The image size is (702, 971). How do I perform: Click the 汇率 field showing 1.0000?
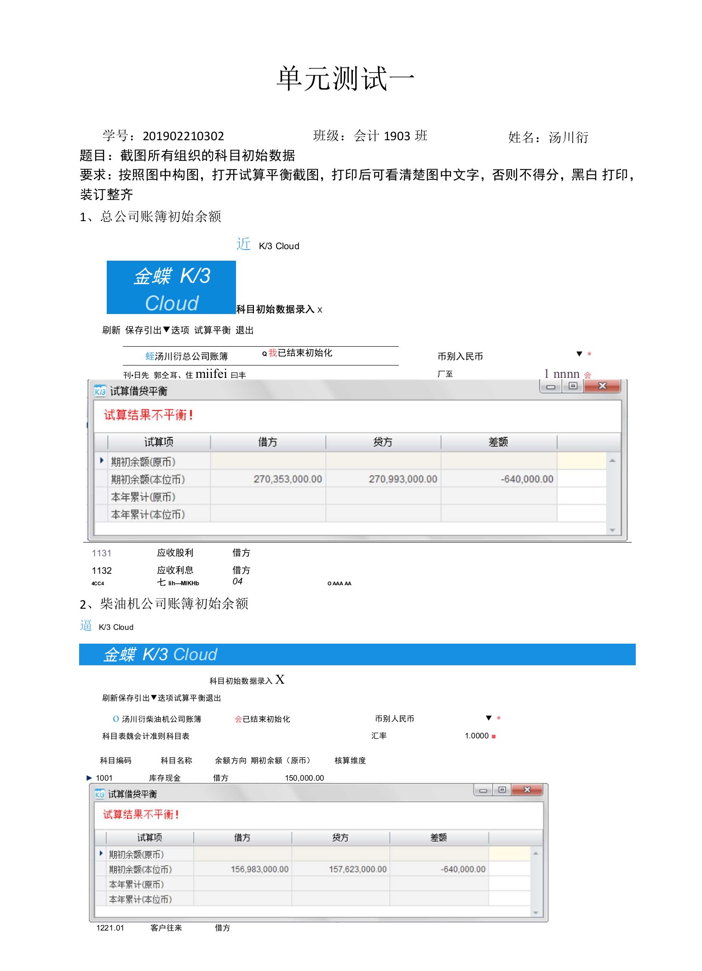coord(477,736)
